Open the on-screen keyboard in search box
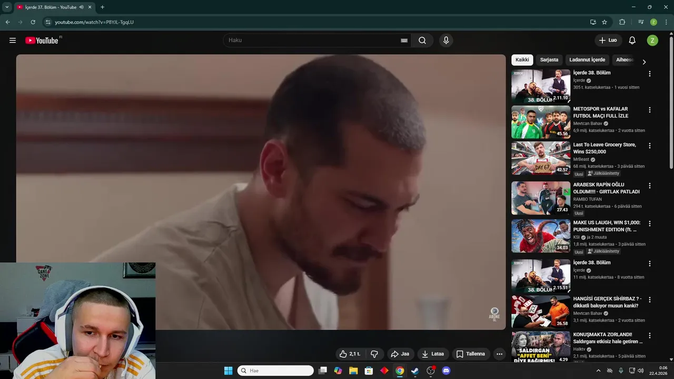Image resolution: width=674 pixels, height=379 pixels. pyautogui.click(x=404, y=41)
